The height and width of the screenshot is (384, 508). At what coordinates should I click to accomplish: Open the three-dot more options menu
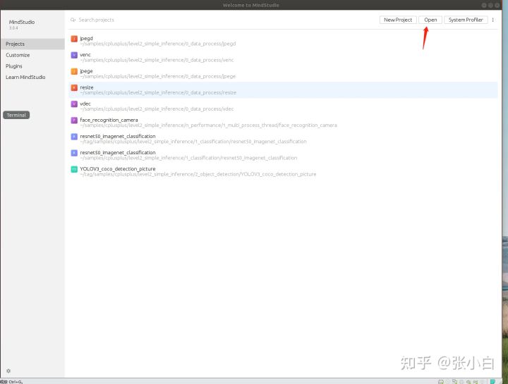[492, 20]
